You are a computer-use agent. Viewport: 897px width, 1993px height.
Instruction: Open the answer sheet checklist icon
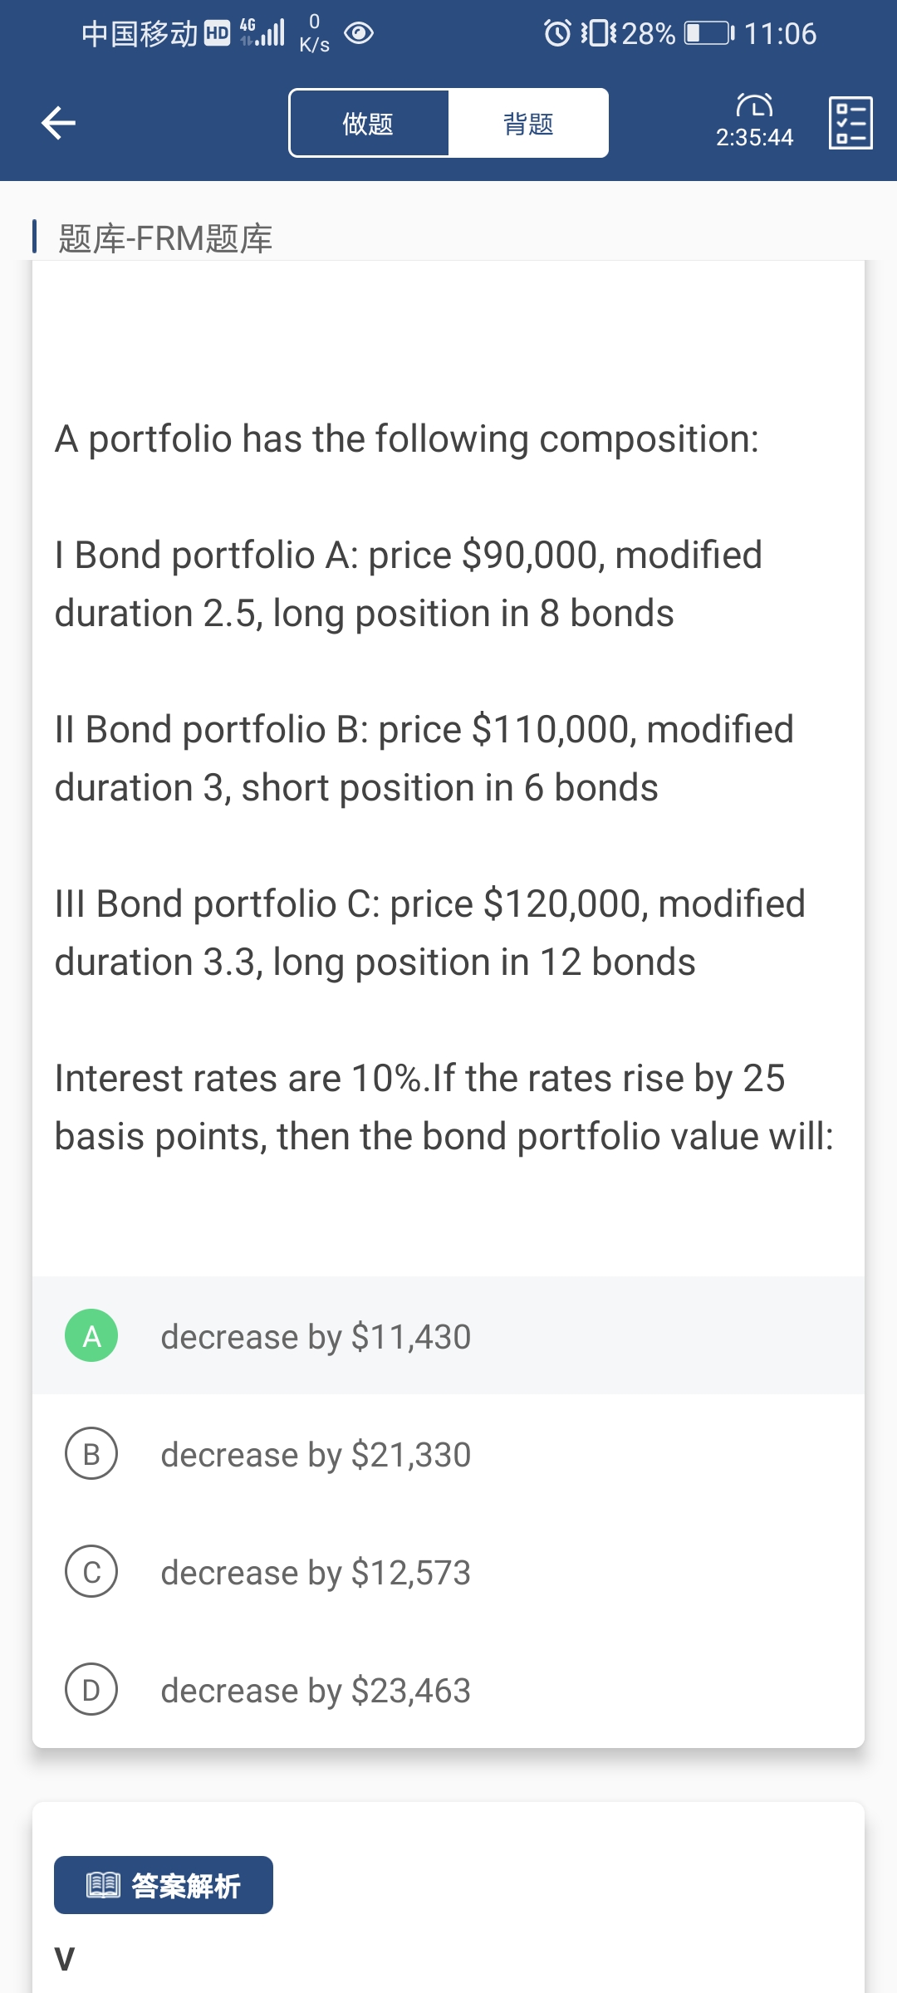click(x=850, y=123)
